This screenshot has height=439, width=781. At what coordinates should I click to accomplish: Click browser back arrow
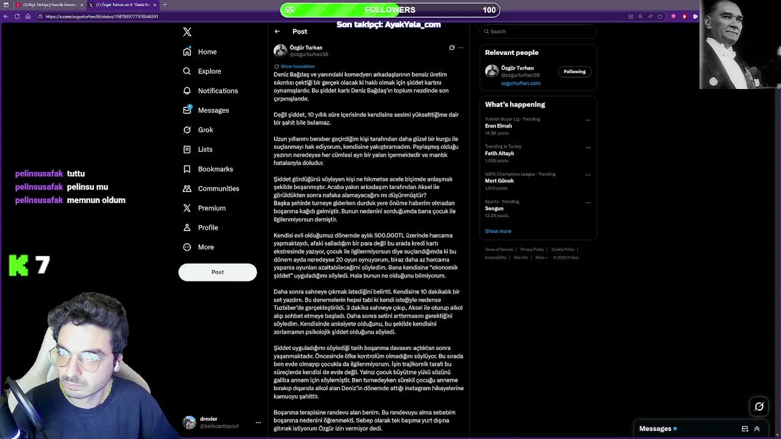[6, 16]
